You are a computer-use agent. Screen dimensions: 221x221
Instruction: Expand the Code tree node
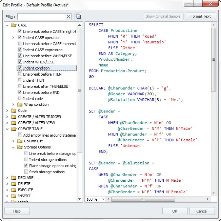(x=7, y=110)
